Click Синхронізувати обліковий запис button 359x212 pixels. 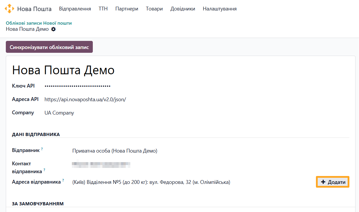(x=49, y=47)
